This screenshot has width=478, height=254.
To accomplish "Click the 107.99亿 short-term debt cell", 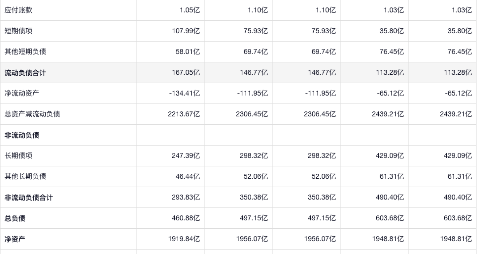I will coord(186,31).
